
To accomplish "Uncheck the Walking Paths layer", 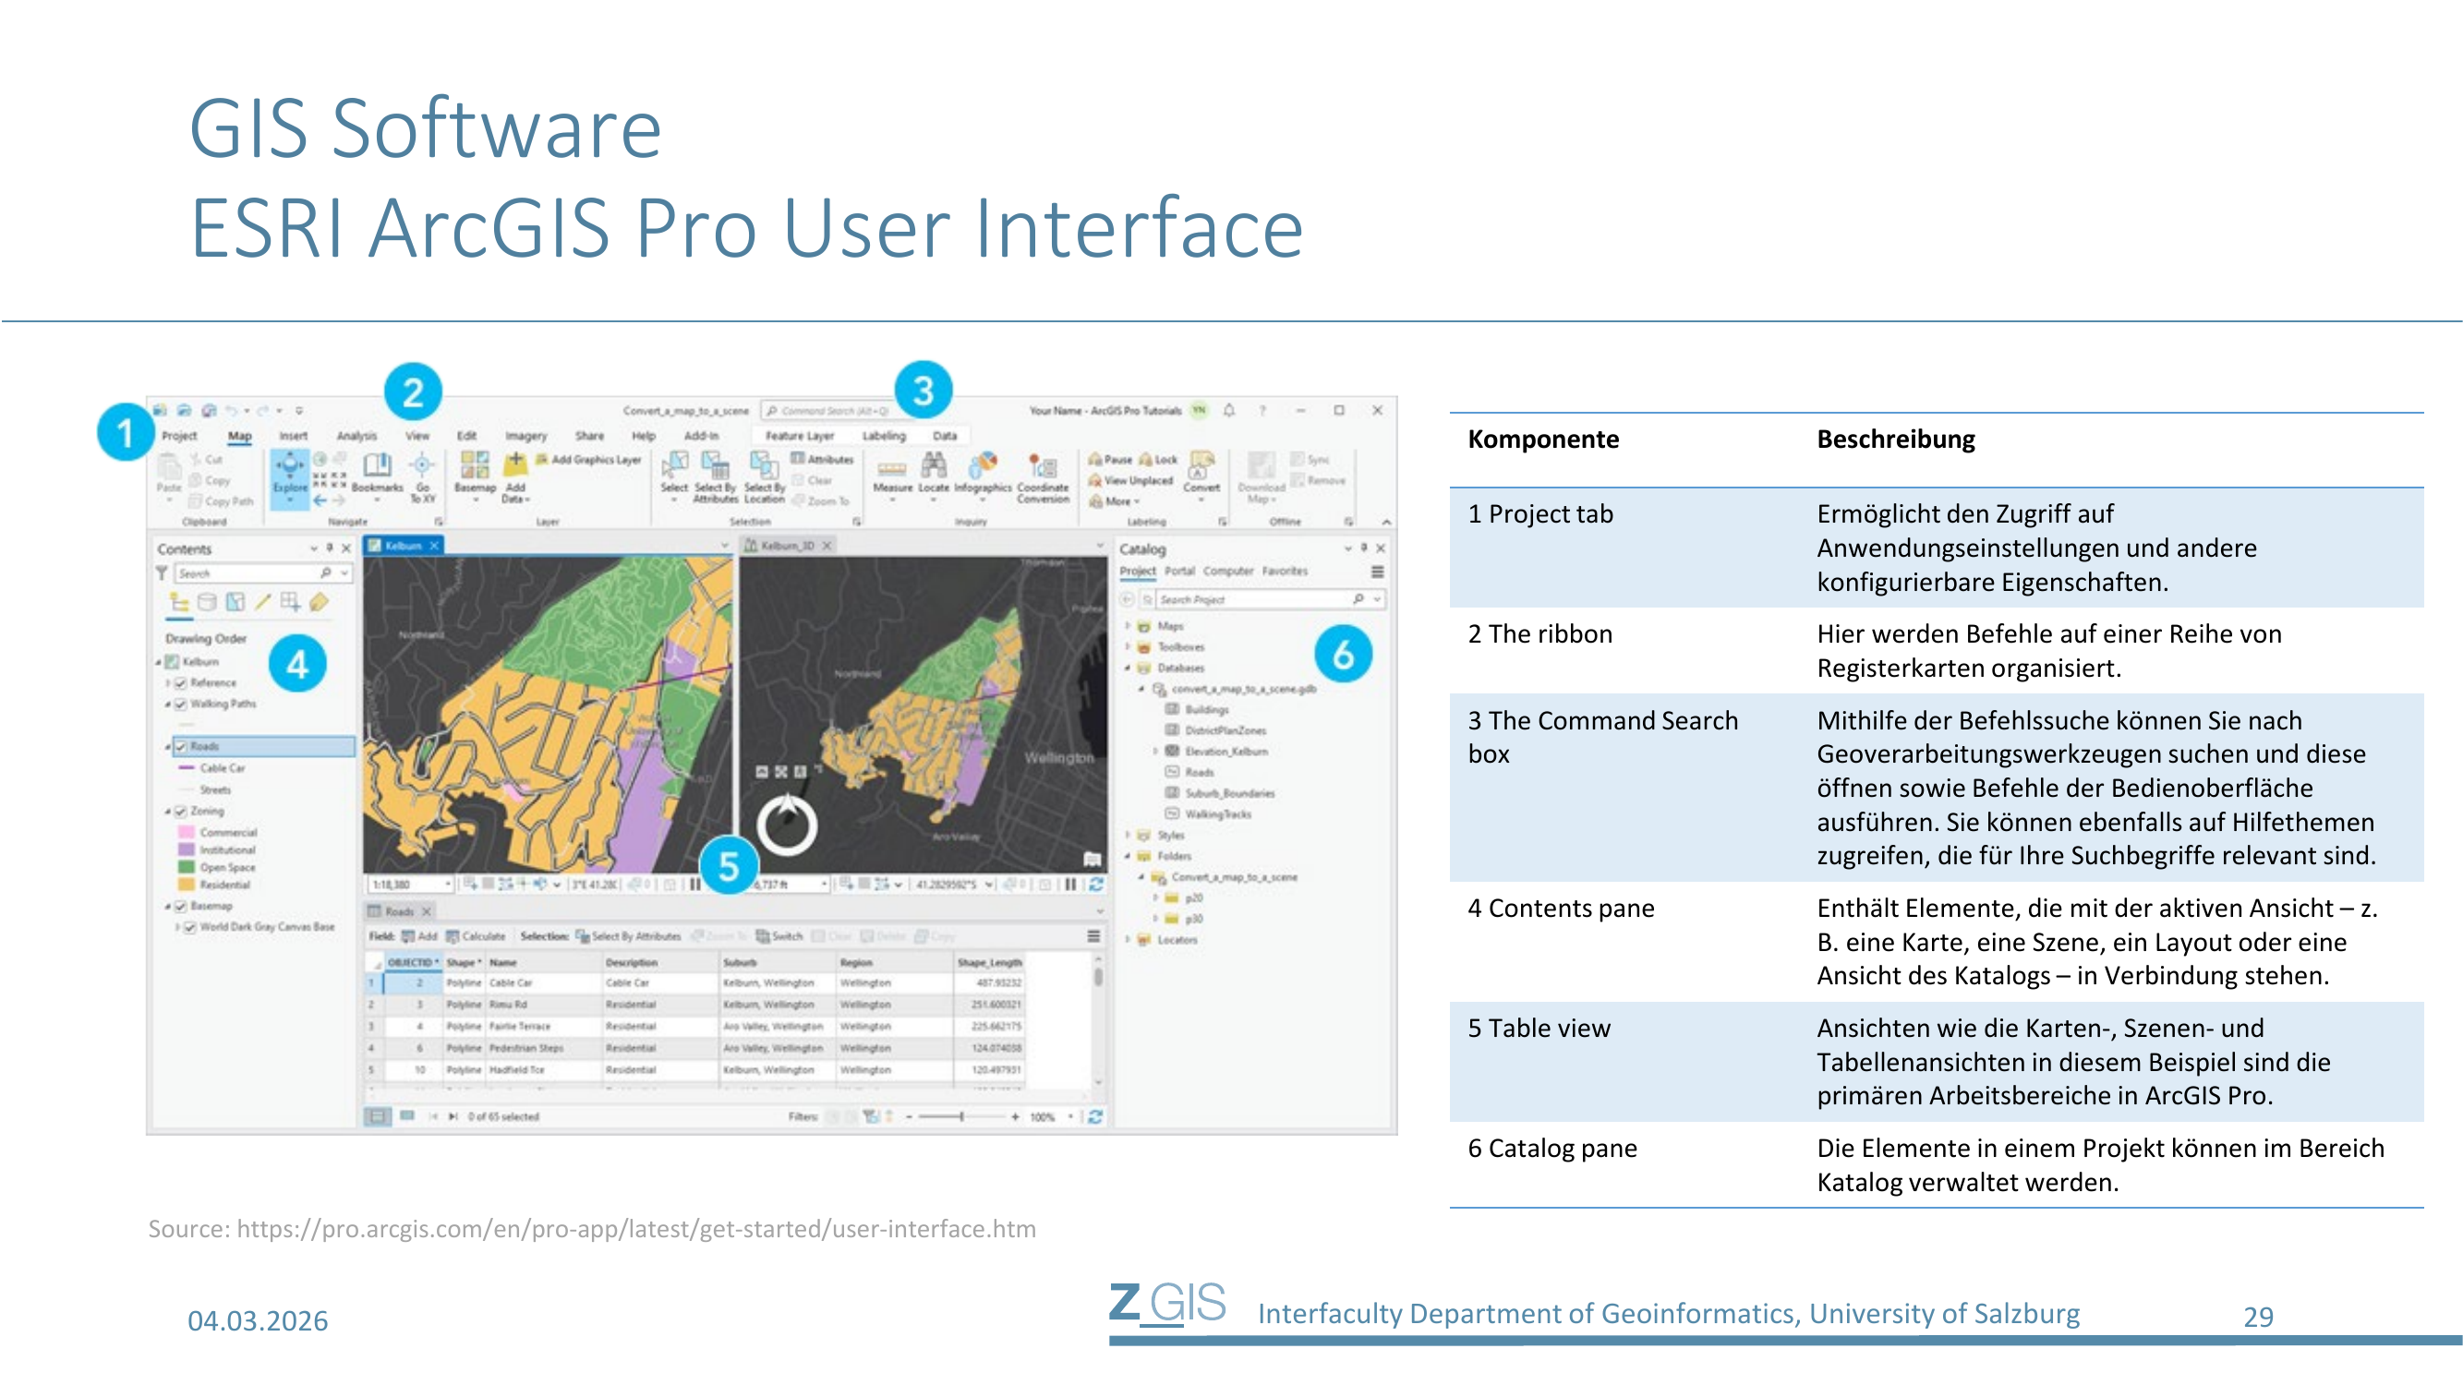I will (181, 705).
